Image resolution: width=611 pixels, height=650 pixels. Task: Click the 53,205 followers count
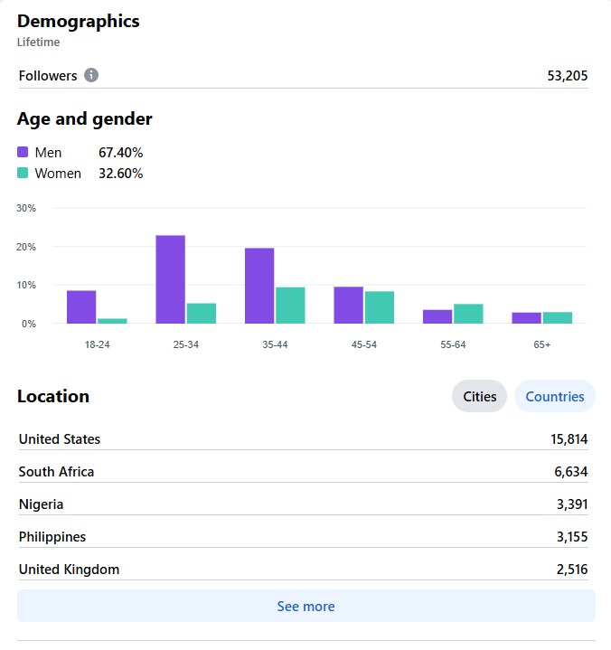click(x=567, y=75)
